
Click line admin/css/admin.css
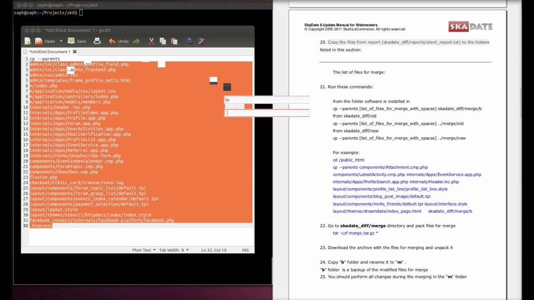(53, 75)
